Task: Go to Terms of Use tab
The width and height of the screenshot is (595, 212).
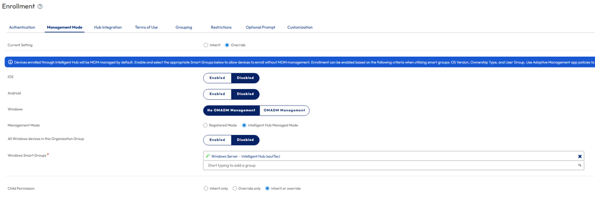Action: click(146, 27)
